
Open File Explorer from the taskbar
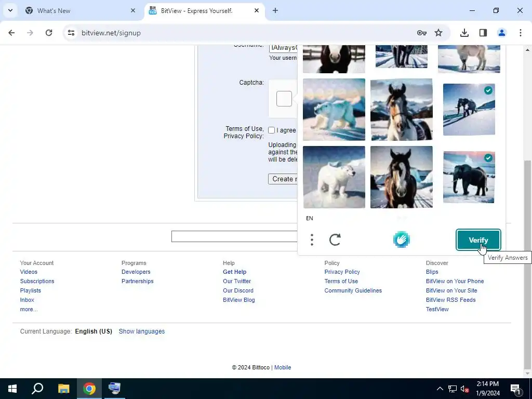[63, 389]
